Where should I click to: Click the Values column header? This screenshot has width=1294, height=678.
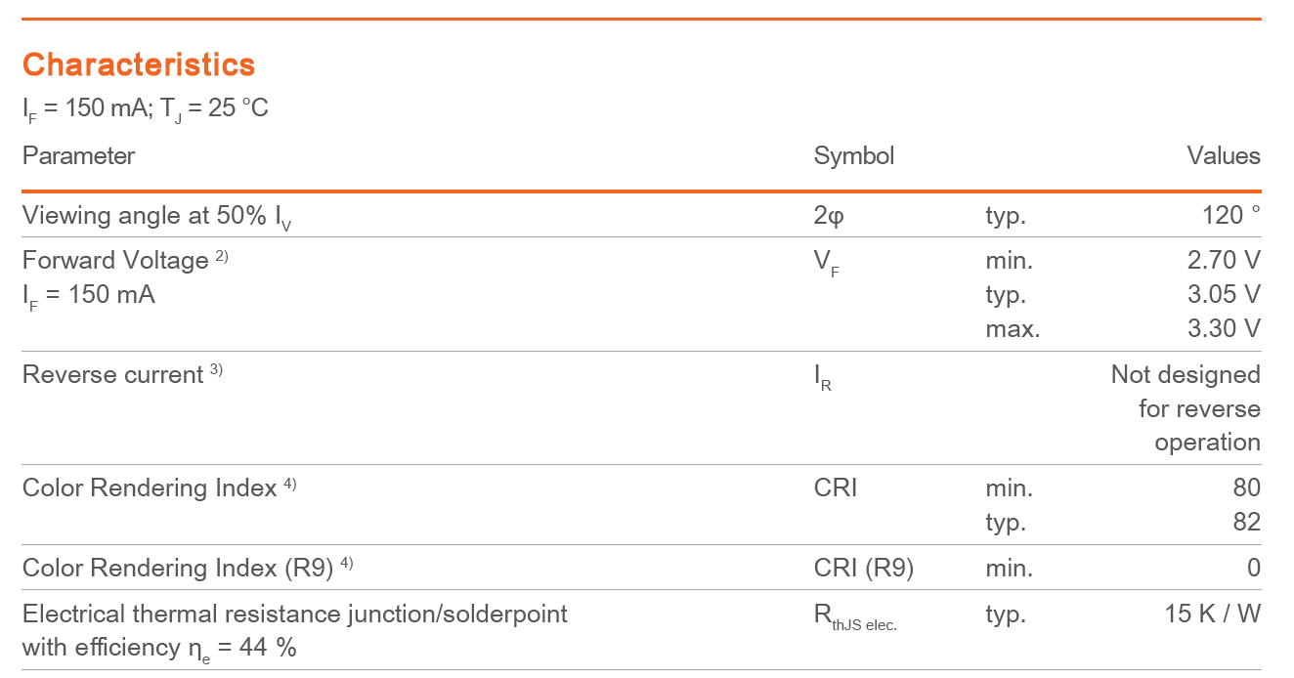tap(1224, 156)
